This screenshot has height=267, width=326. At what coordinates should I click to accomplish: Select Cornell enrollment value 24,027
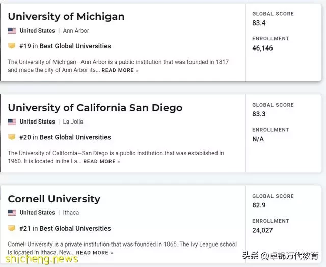coord(262,230)
